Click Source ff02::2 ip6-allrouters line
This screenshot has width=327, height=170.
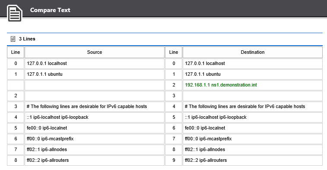tap(95, 160)
